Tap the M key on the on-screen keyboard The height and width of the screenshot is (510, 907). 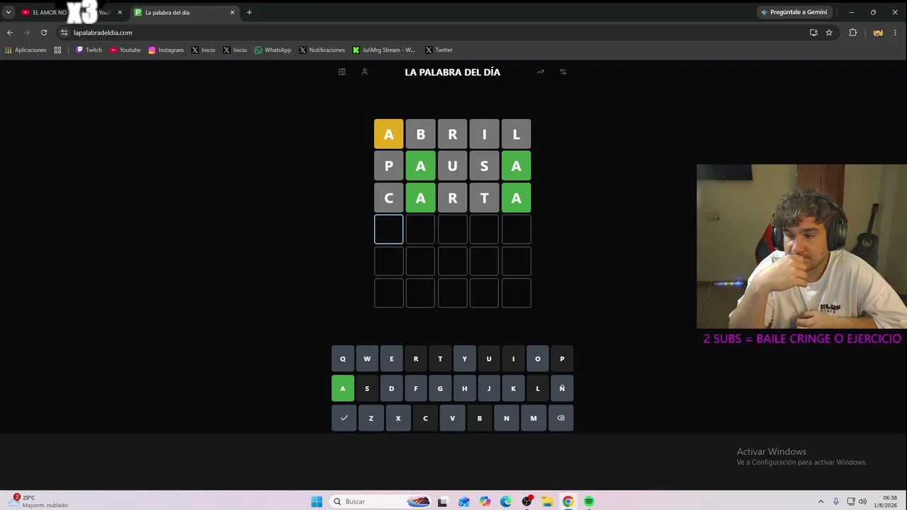click(x=534, y=418)
